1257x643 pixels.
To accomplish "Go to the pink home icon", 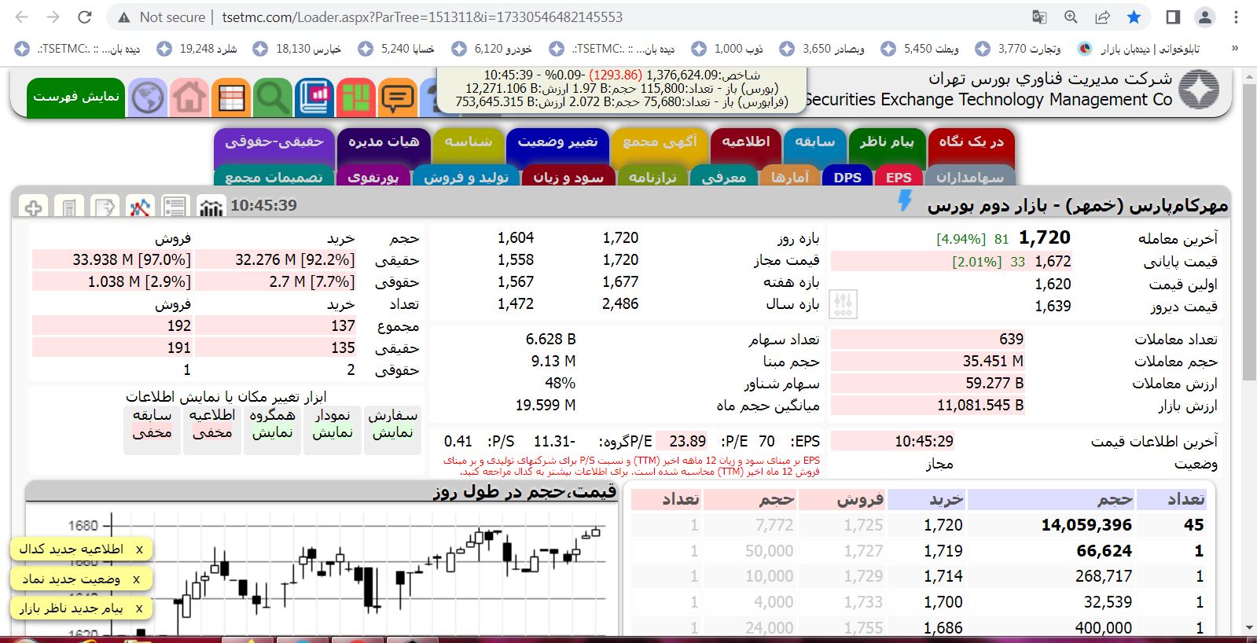I will tap(189, 98).
